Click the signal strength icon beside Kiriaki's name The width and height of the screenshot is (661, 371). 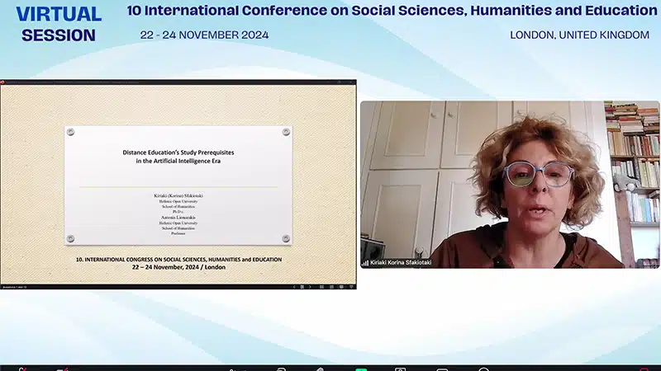364,263
